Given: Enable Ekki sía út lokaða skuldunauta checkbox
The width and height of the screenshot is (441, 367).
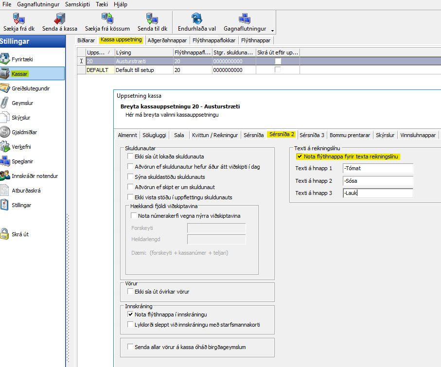Looking at the screenshot, I should click(130, 157).
